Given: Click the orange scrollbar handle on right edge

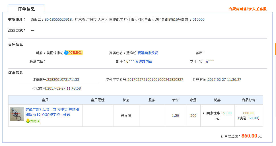Looking at the screenshot, I should (x=275, y=49).
